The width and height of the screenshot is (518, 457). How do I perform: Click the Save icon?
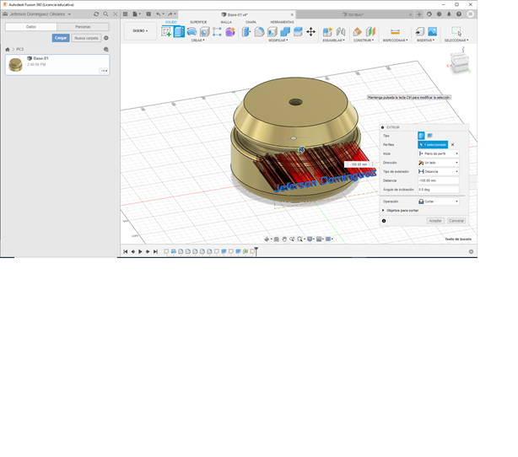(x=148, y=13)
